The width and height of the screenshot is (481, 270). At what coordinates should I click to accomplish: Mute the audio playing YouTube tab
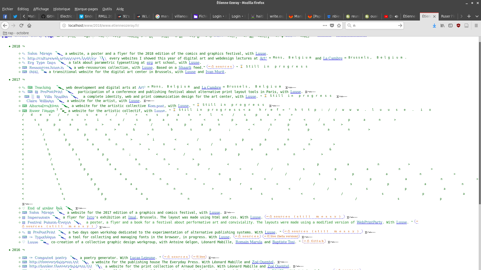(396, 16)
